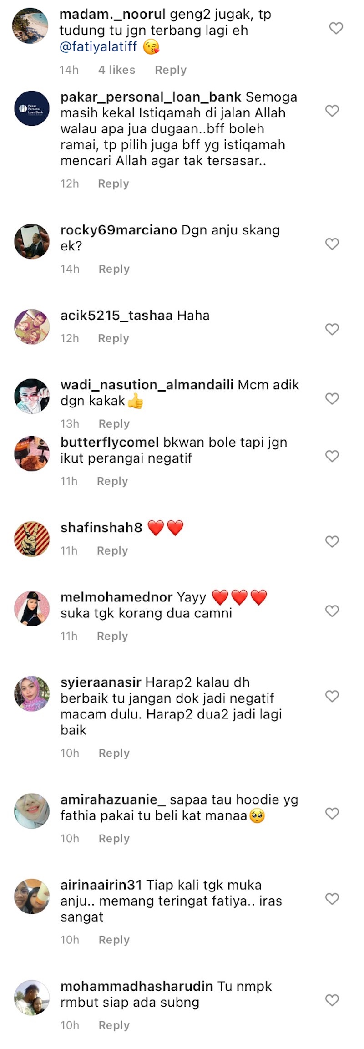Open shafinshah8's profile avatar
This screenshot has height=1049, width=364.
32,539
